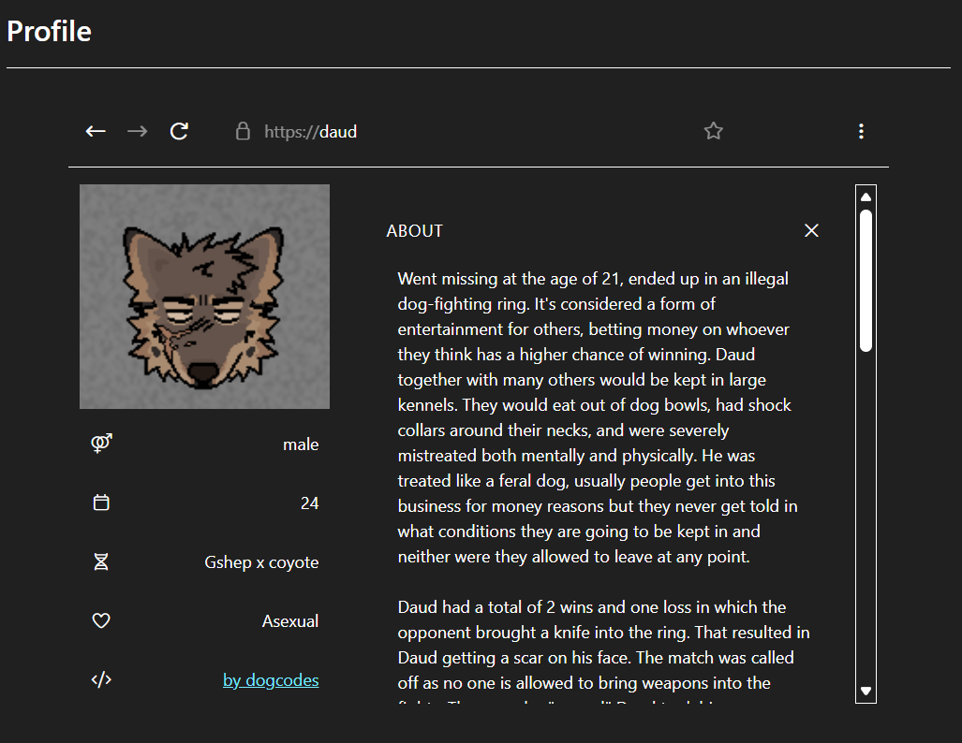
Task: Open the "by dogcodes" credit link
Action: [x=271, y=680]
